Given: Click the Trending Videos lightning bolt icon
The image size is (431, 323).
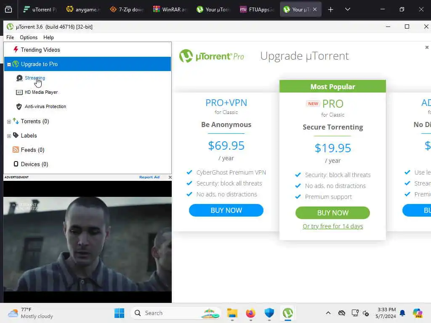Looking at the screenshot, I should 16,50.
